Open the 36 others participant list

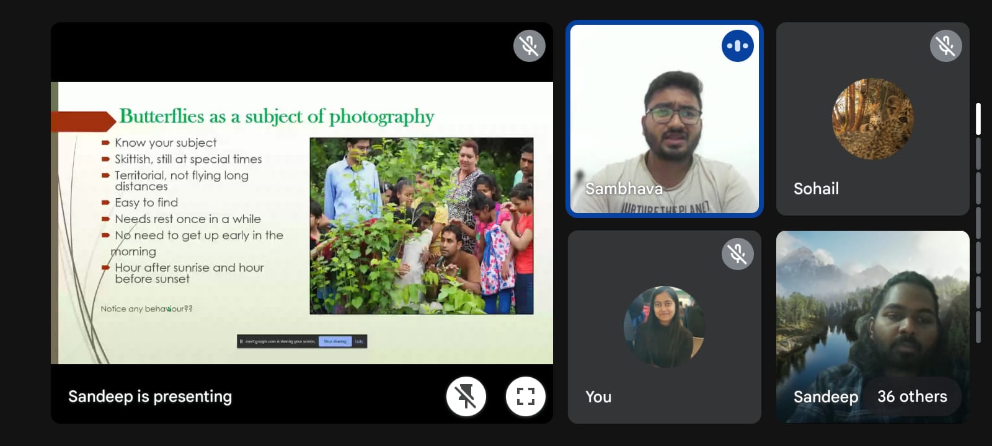[x=912, y=396]
